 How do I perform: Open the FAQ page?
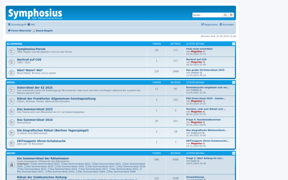pos(31,24)
